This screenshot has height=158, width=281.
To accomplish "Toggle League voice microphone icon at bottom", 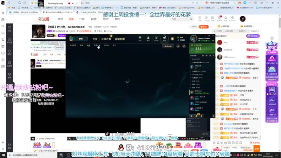I will (x=201, y=116).
